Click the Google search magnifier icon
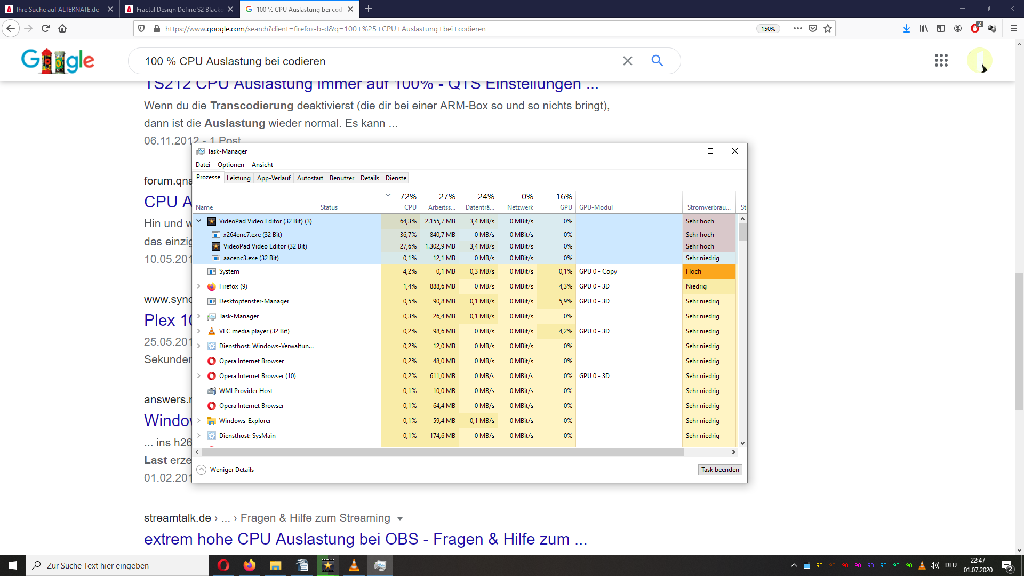The image size is (1024, 576). pyautogui.click(x=657, y=61)
